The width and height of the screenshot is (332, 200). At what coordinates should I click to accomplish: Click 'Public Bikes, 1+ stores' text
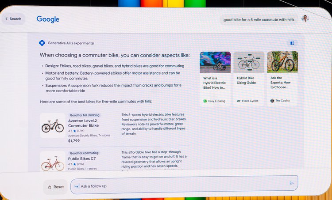(x=82, y=169)
